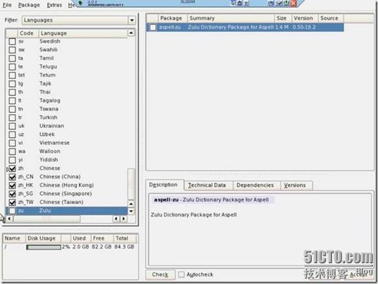Open the Extras menu

tap(54, 5)
